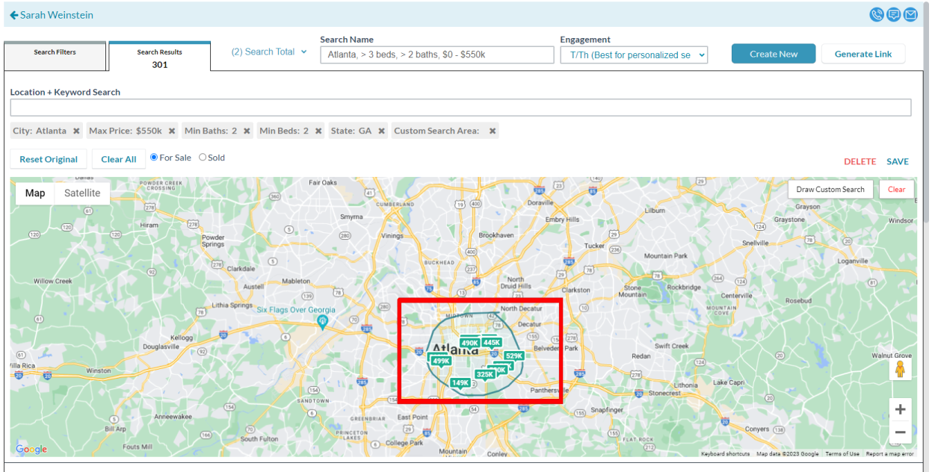Switch map to Satellite view
Image resolution: width=935 pixels, height=472 pixels.
coord(82,193)
